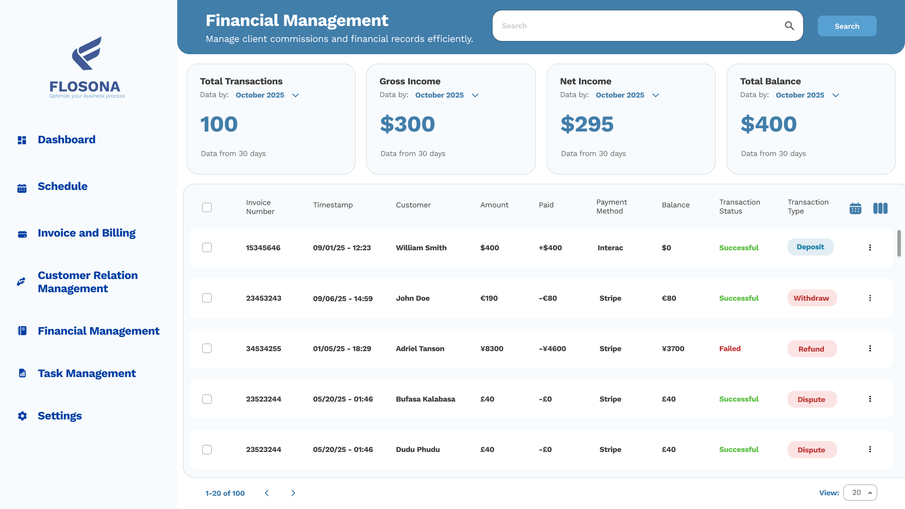Go to next page with the right arrow
Viewport: 905px width, 509px height.
293,493
